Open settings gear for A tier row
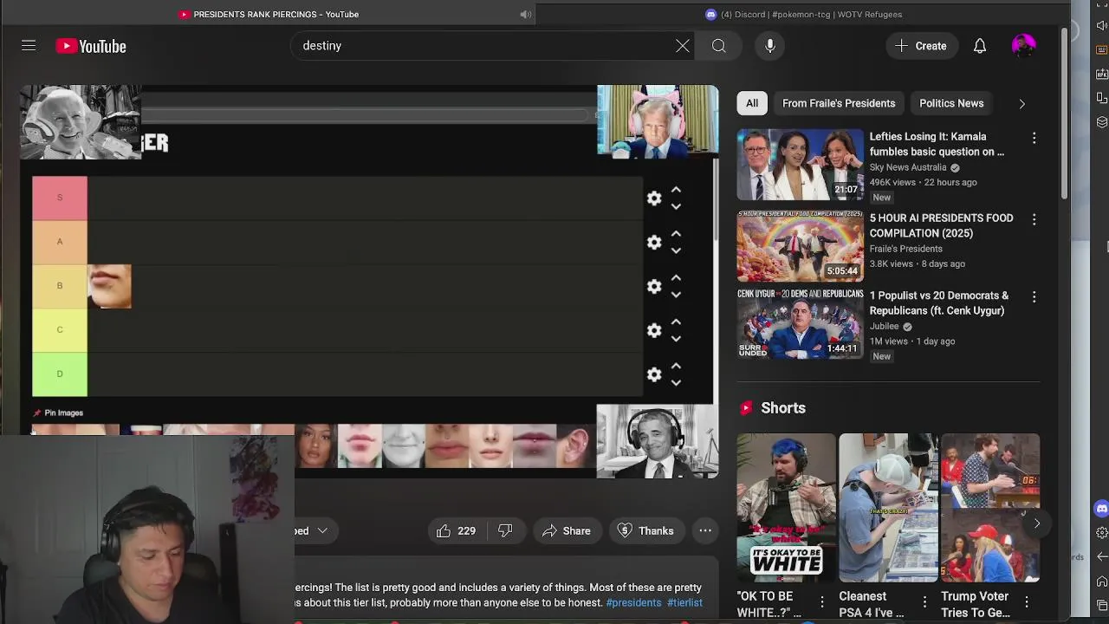 [654, 243]
